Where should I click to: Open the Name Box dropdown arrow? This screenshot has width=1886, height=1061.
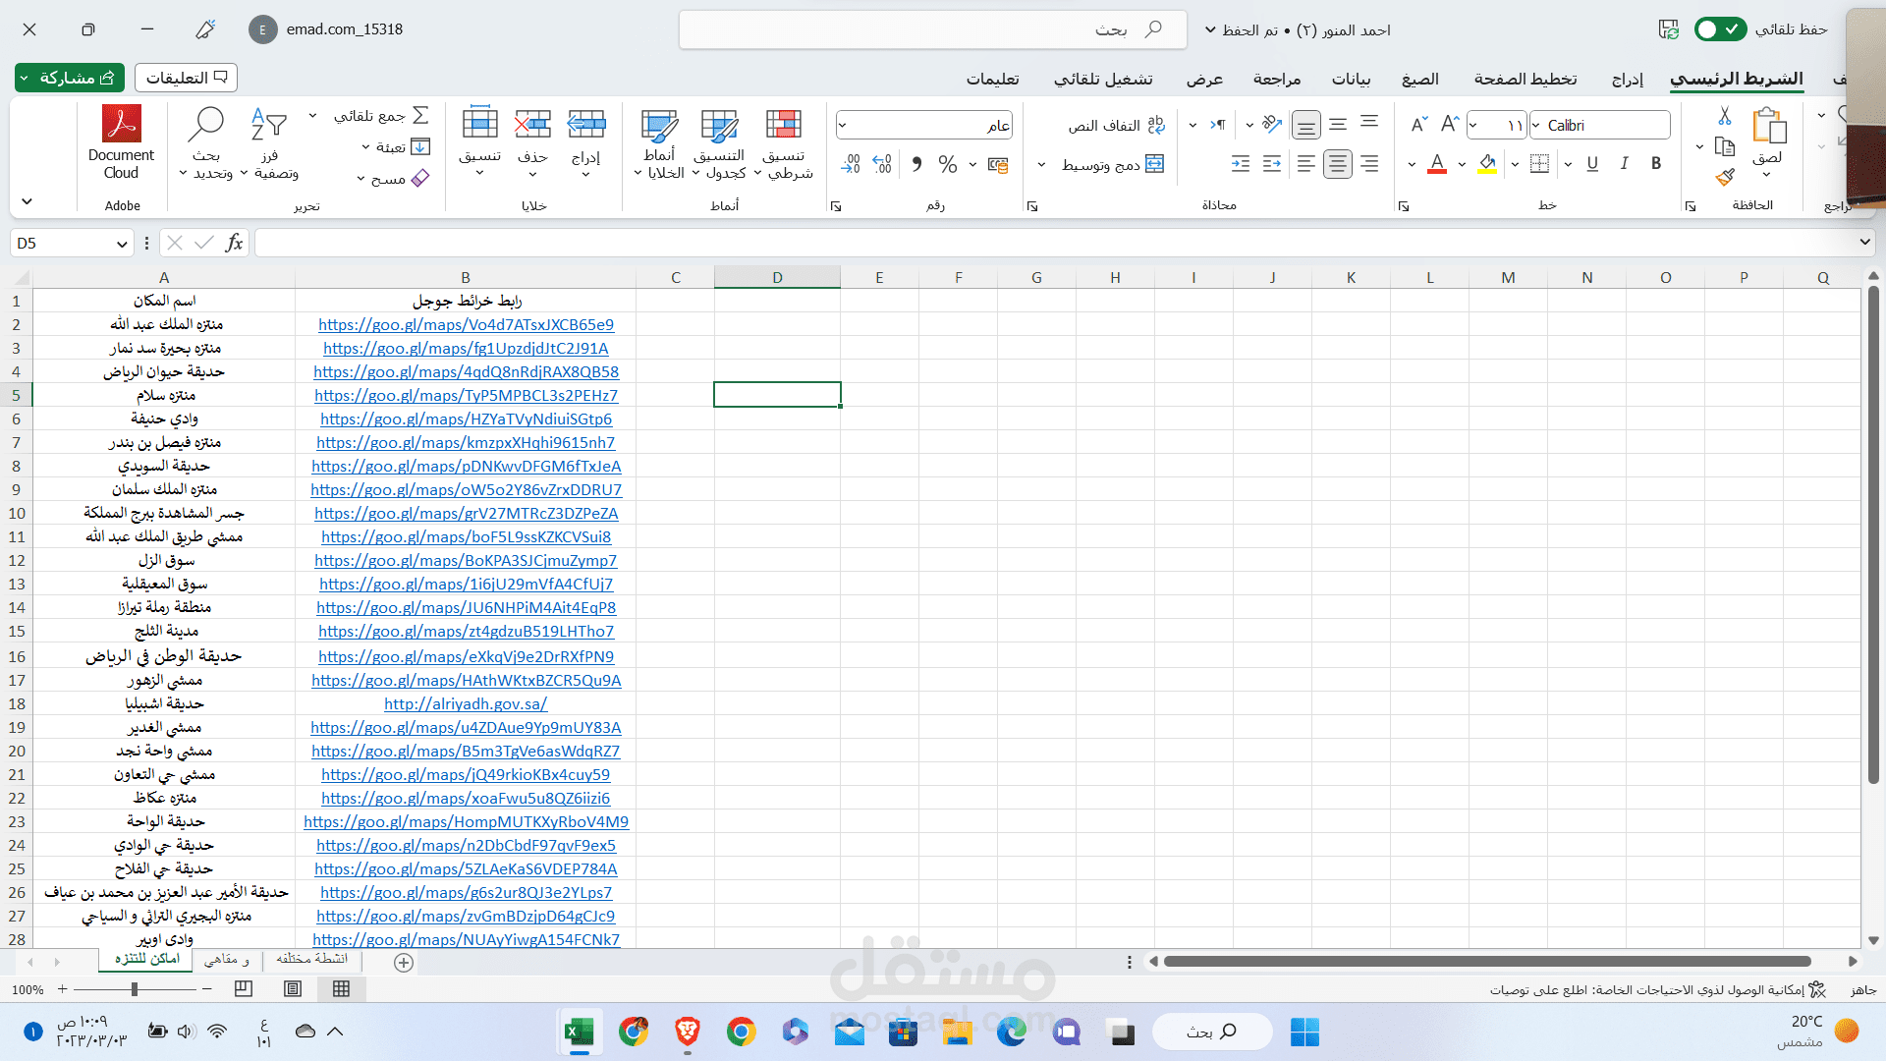pos(122,244)
